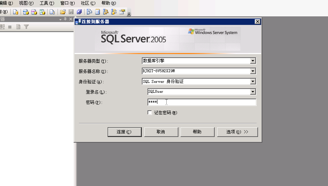Viewport: 328px width, 186px height.
Task: Expand the 服务器类型 dropdown arrow
Action: click(253, 61)
